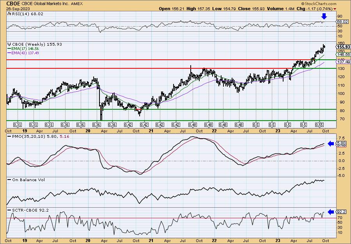Screen dimensions: 351x244
Task: Click the -5.0 label on the PMO axis
Action: tap(341, 176)
